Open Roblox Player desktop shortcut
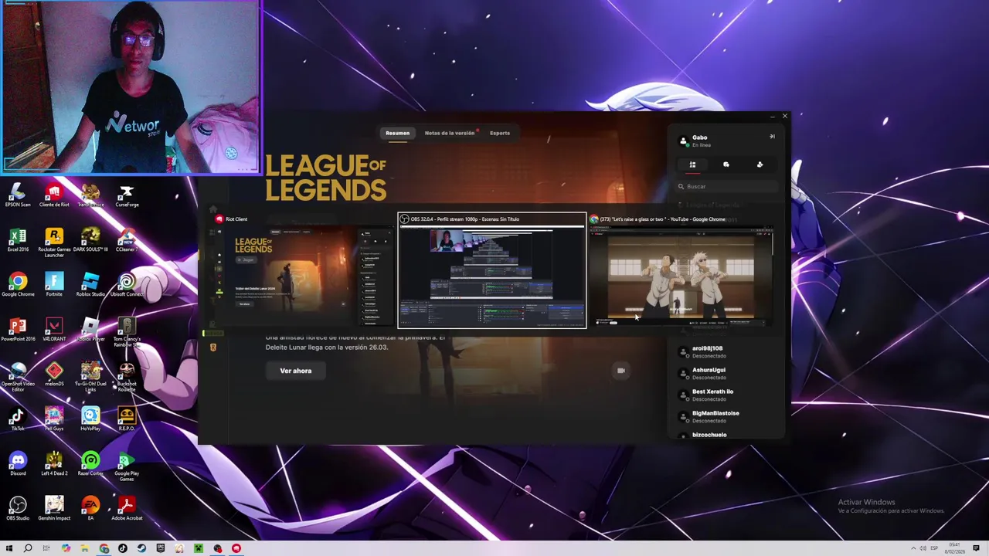Image resolution: width=989 pixels, height=556 pixels. click(90, 329)
